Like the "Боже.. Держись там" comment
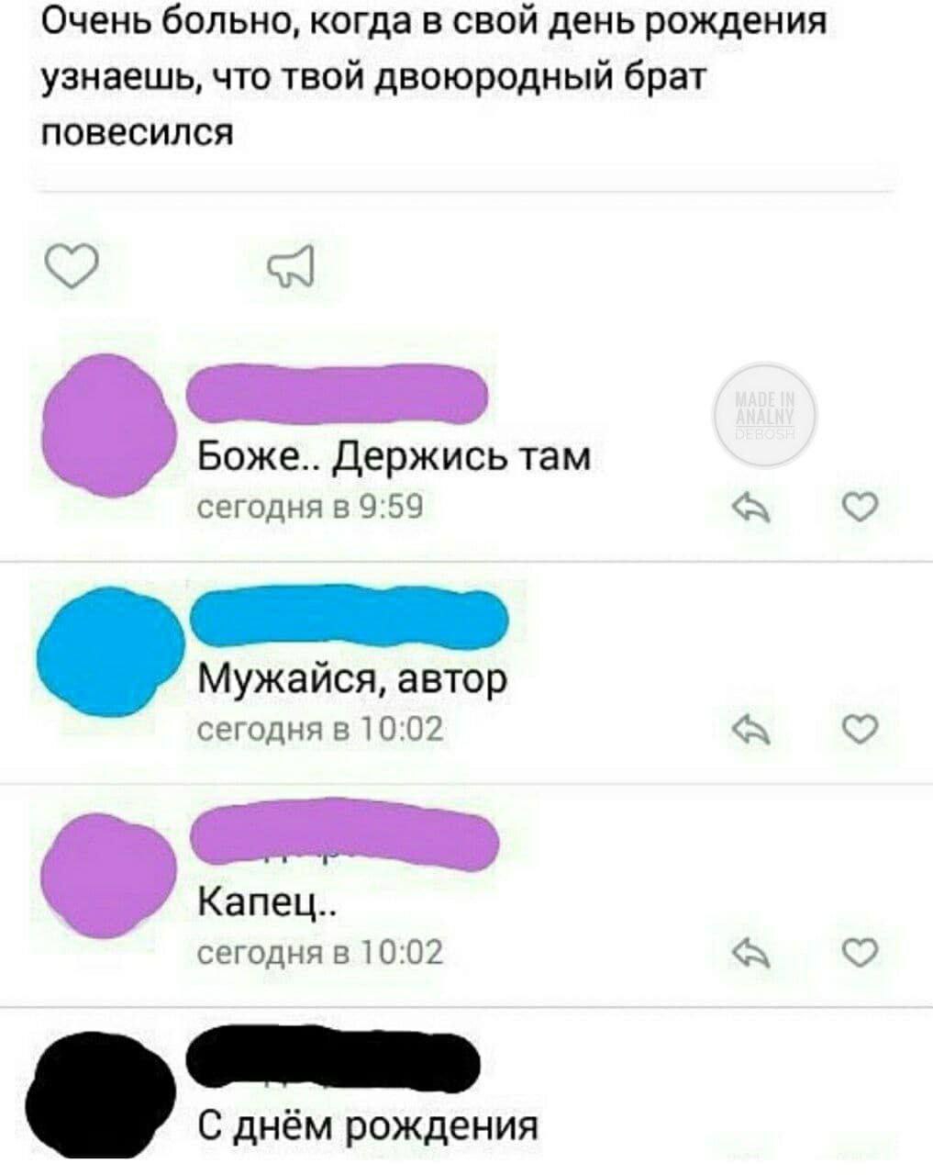This screenshot has height=1175, width=933. point(861,506)
